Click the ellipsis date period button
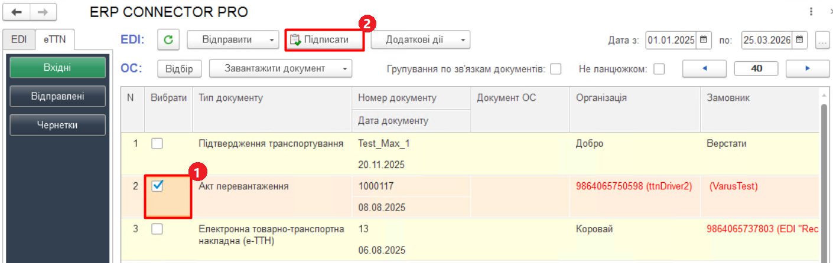833x263 pixels. (x=822, y=40)
